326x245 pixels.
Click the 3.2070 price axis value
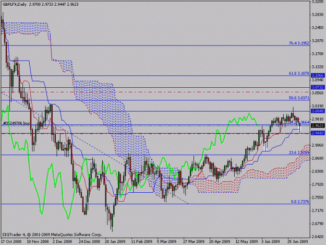[x=318, y=41]
